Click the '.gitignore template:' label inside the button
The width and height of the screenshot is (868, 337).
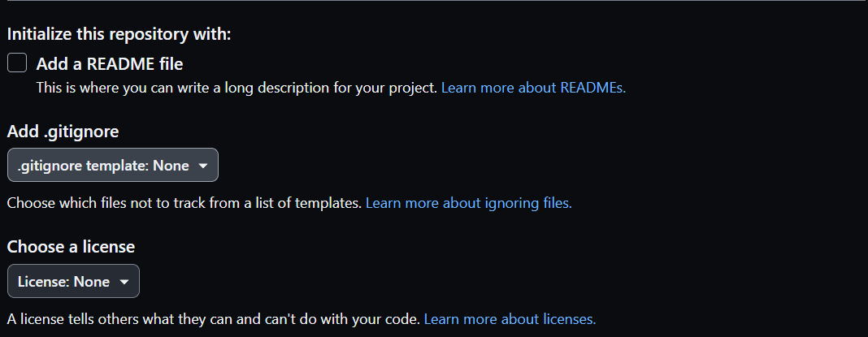tap(84, 166)
